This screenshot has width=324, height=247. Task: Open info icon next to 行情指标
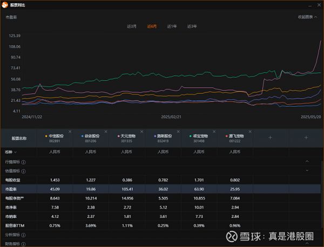(x=24, y=162)
